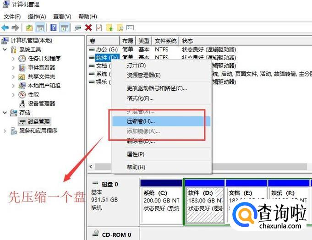Click the folder with magnifier search icon
Viewport: 312px width, 240px height.
120,27
